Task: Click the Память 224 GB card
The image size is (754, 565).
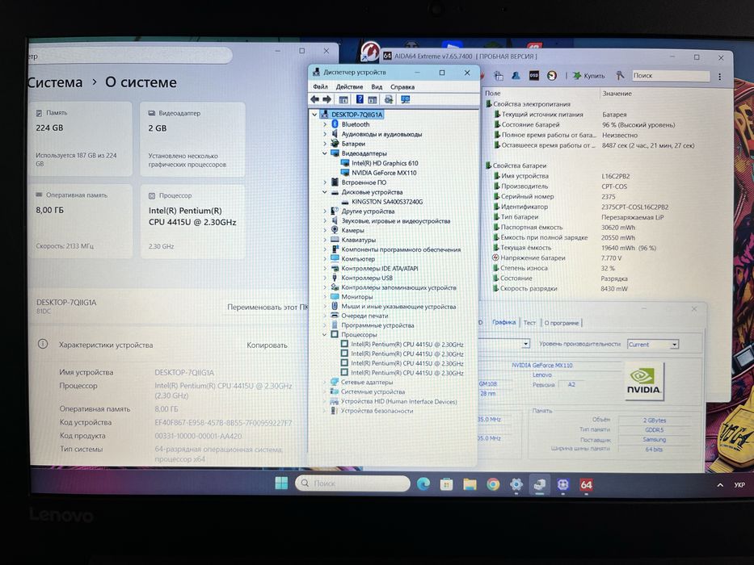Action: [x=81, y=139]
